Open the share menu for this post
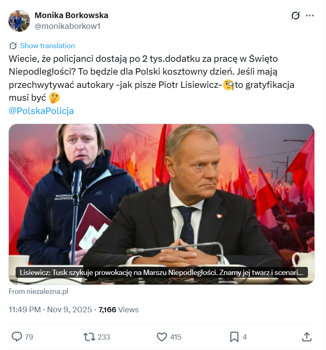Viewport: 326px width, 350px height. pyautogui.click(x=309, y=337)
